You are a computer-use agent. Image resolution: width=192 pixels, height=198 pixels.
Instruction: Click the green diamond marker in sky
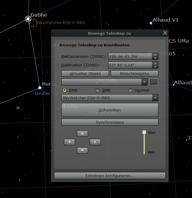18,108
